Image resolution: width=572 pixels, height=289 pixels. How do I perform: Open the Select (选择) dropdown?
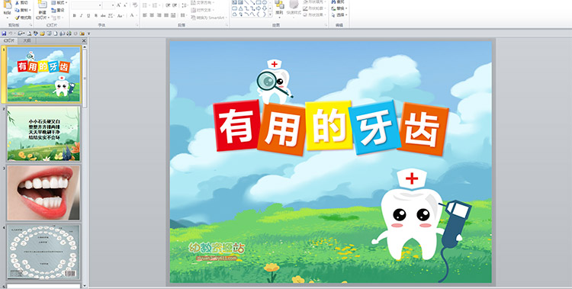point(339,15)
